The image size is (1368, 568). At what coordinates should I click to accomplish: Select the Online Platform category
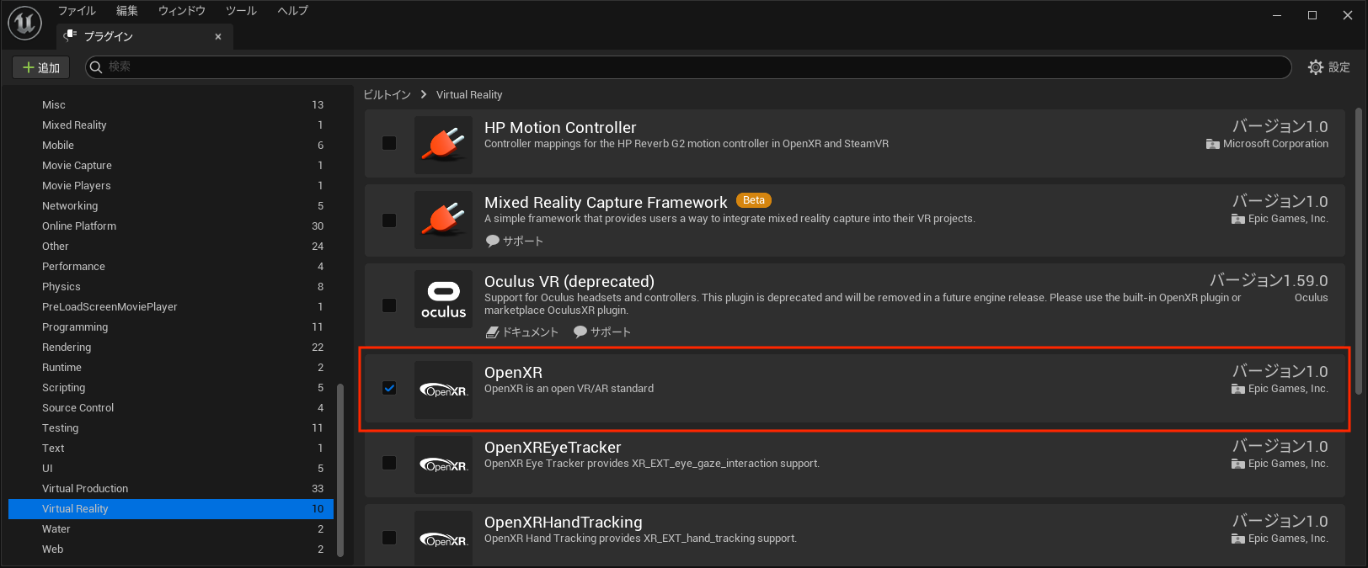tap(171, 226)
